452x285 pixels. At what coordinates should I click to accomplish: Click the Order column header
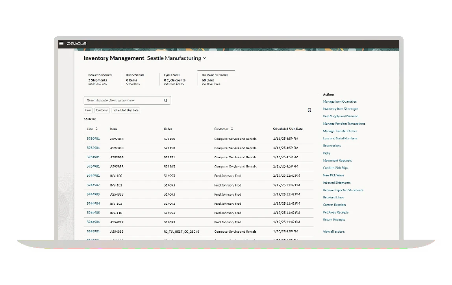(168, 129)
